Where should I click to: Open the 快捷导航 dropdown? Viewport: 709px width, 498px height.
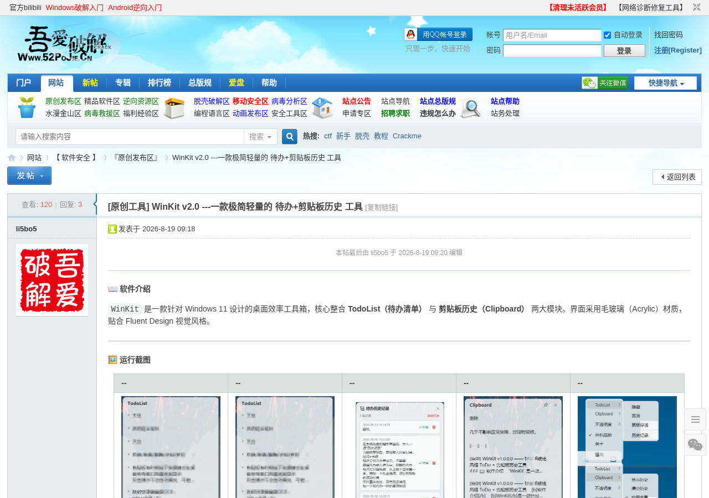click(x=665, y=83)
